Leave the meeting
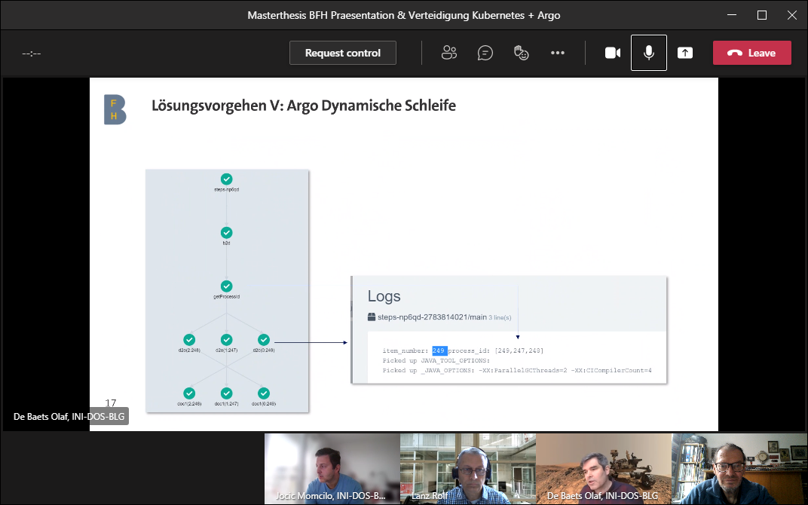808x505 pixels. tap(751, 53)
